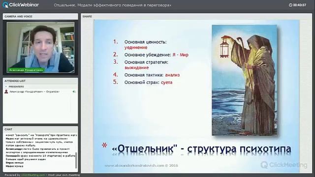Click the "Основная ценность:" line on the slide
The width and height of the screenshot is (315, 177).
[x=146, y=42]
